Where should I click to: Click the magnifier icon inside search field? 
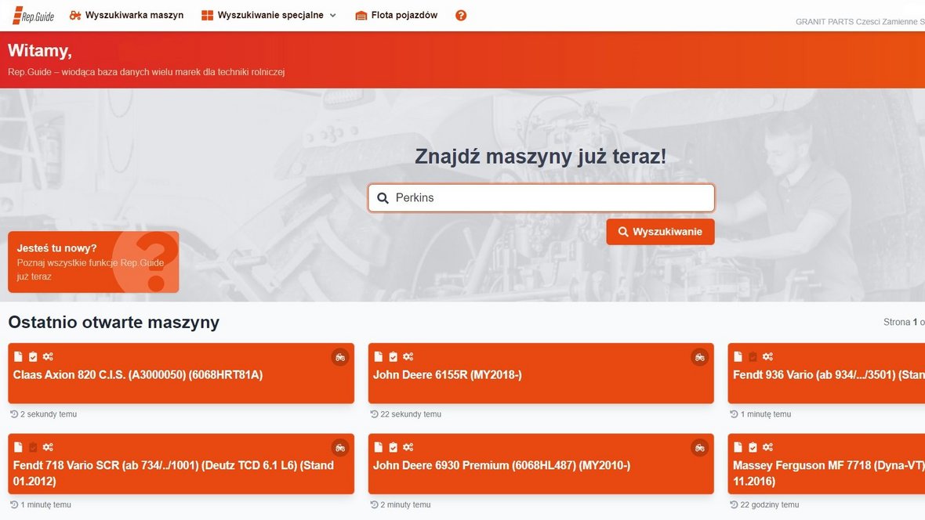pos(383,198)
